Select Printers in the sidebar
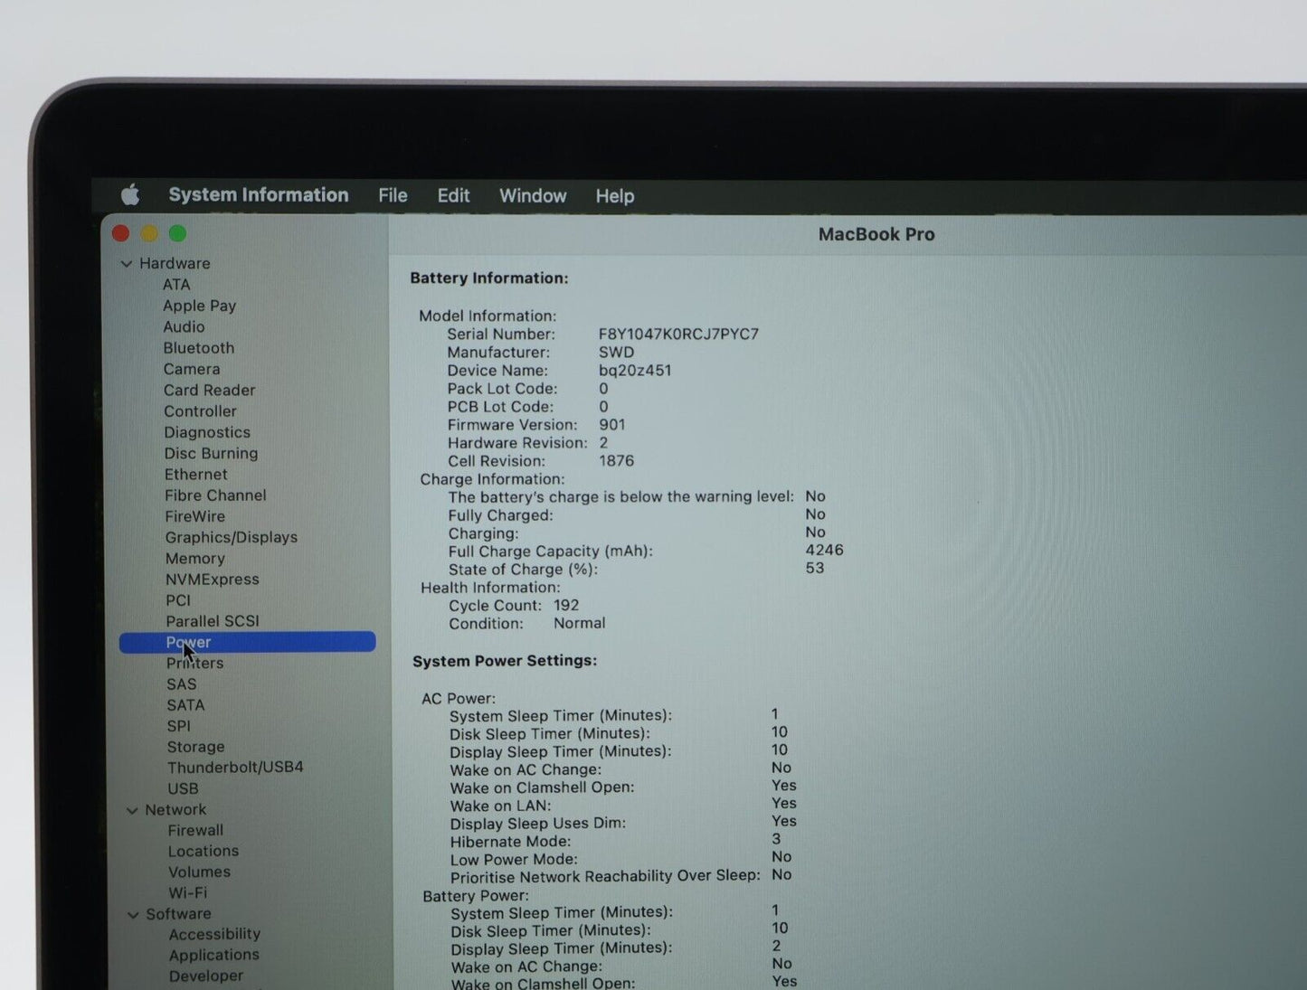The image size is (1307, 990). [194, 663]
